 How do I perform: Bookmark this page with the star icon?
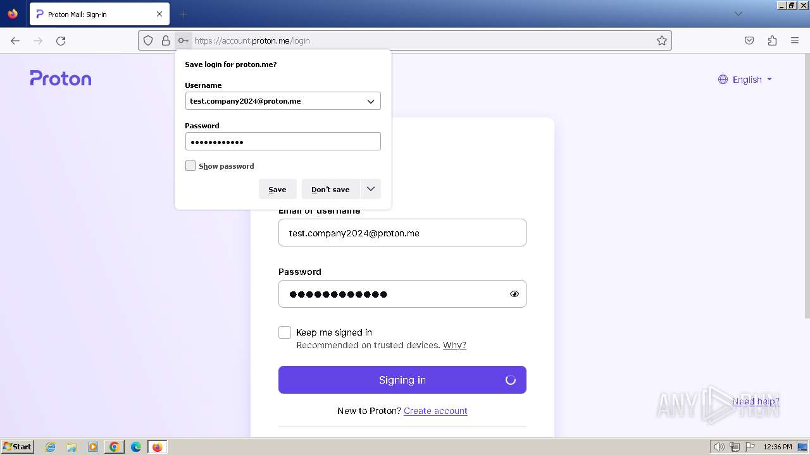pos(662,40)
